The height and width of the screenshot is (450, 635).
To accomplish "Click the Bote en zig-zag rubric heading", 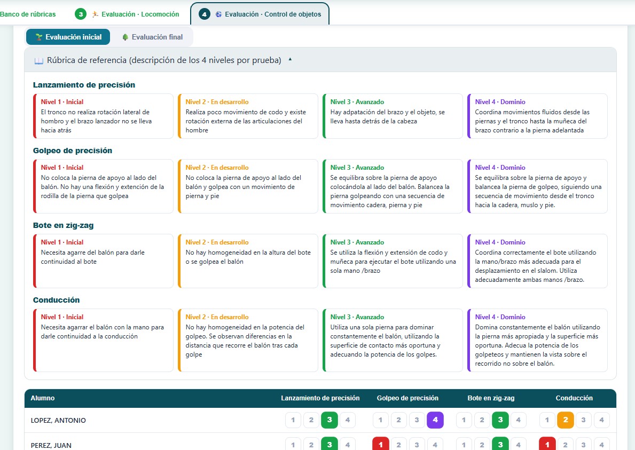I will (63, 225).
